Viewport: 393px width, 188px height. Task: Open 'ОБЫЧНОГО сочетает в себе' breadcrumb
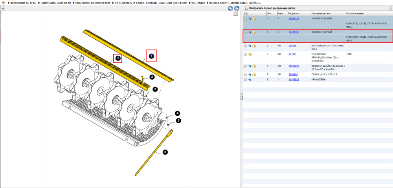pos(92,3)
